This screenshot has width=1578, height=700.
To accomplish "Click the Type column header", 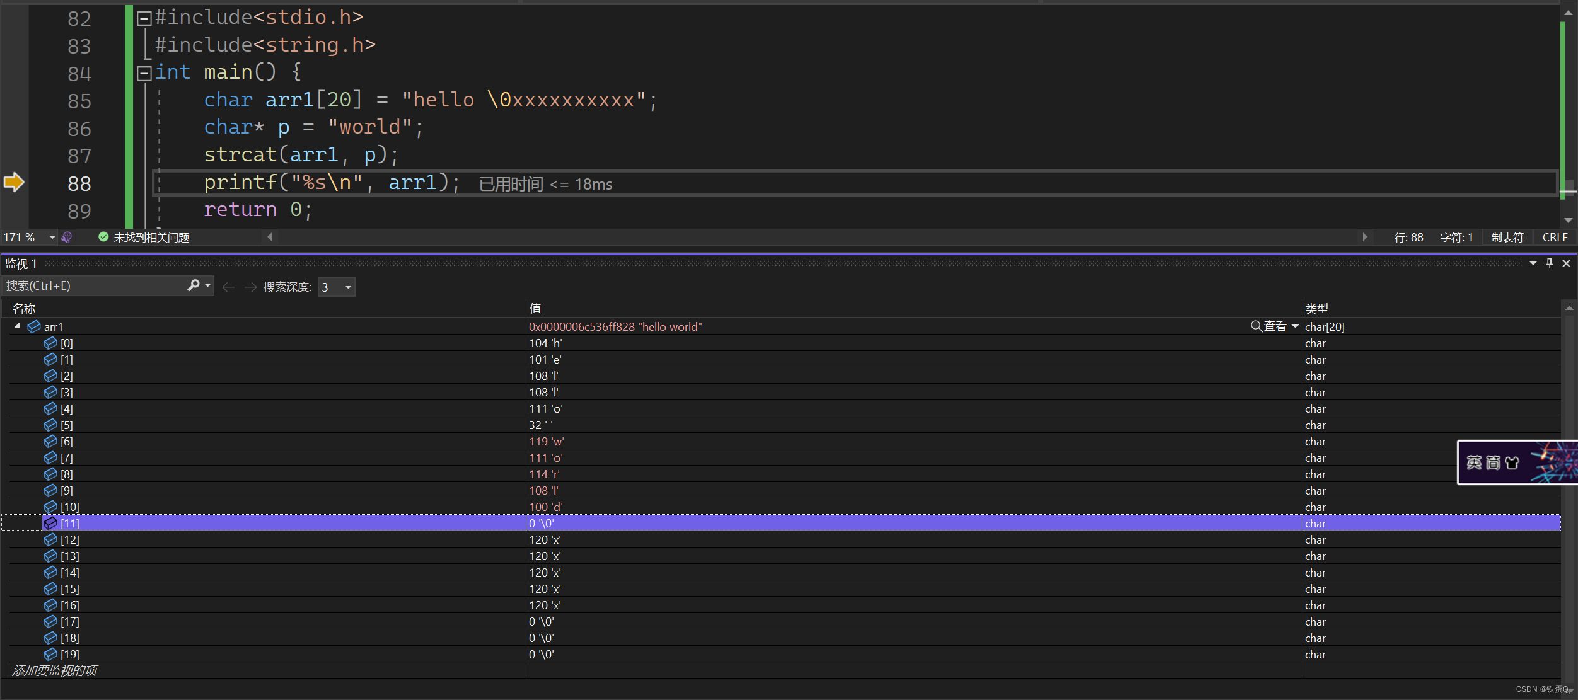I will [x=1316, y=308].
